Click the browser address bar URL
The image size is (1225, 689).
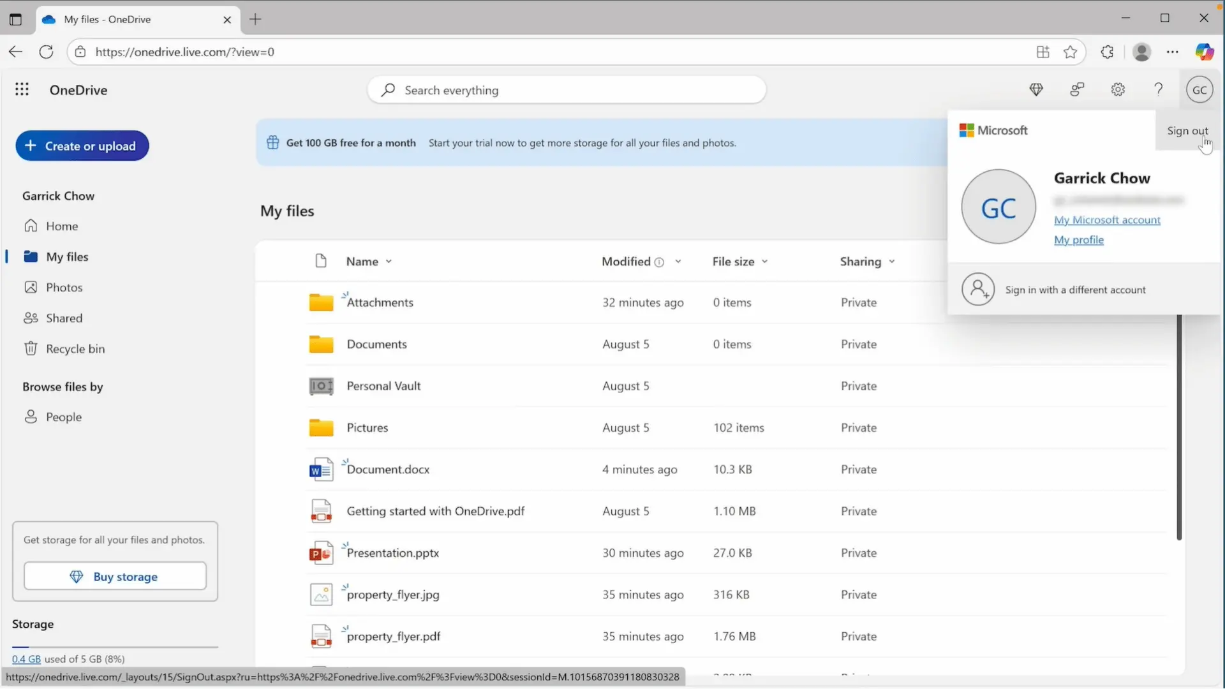point(185,52)
